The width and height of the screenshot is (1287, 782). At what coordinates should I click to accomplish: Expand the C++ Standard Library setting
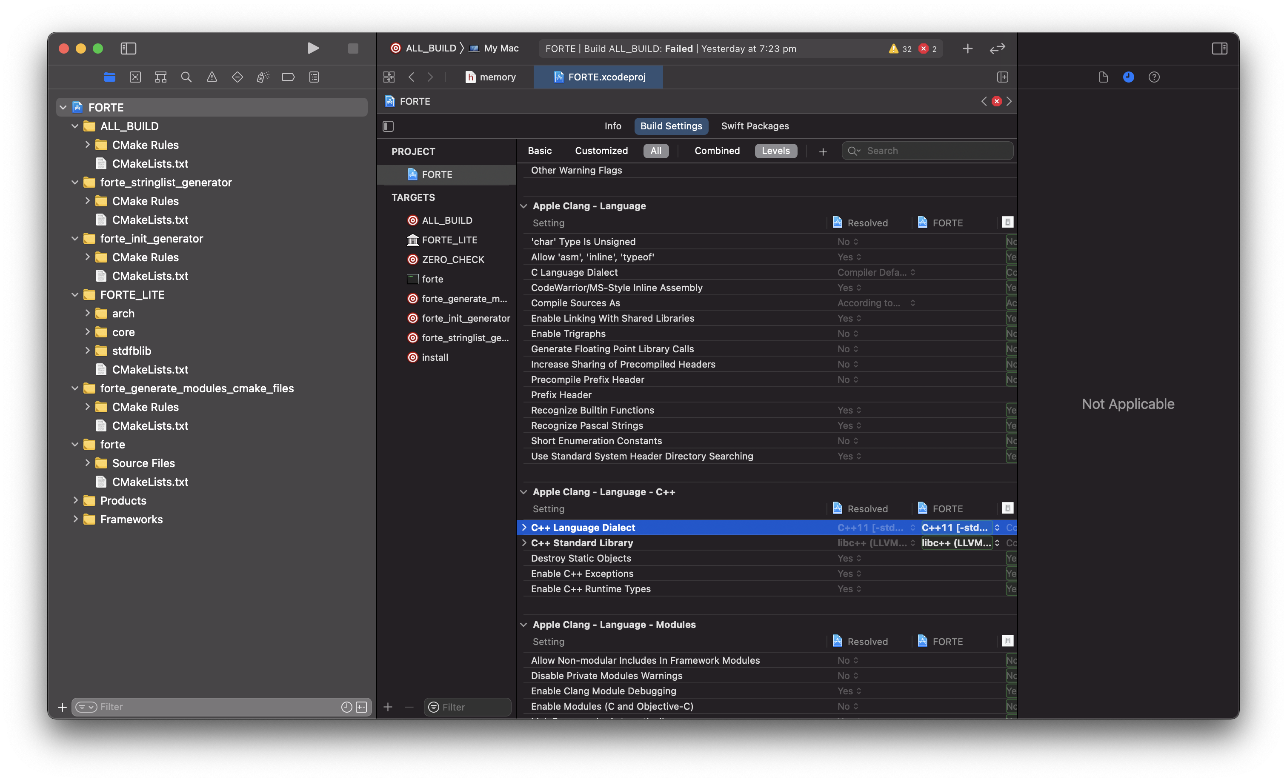click(524, 543)
